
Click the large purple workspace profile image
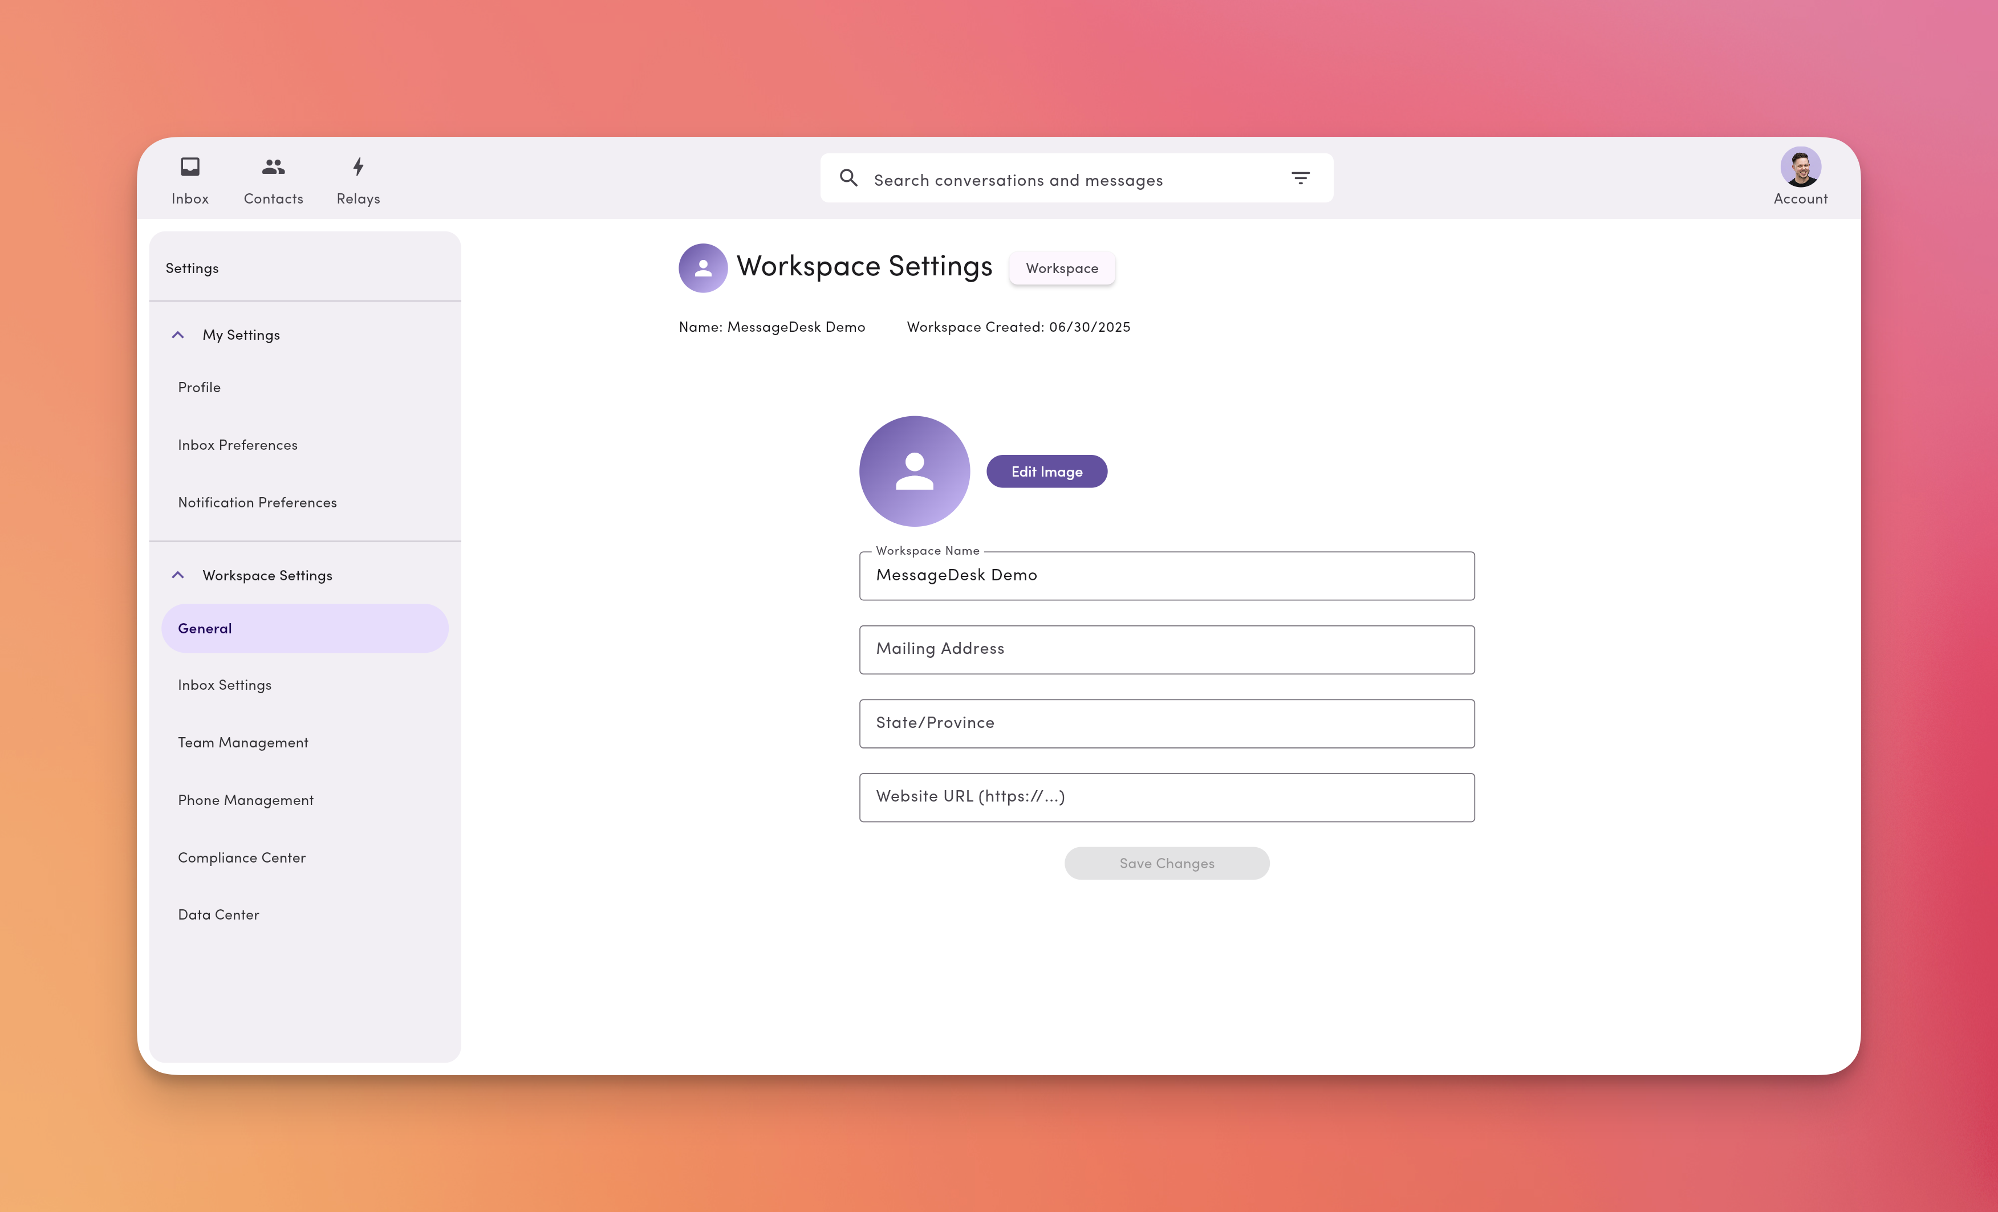(914, 471)
